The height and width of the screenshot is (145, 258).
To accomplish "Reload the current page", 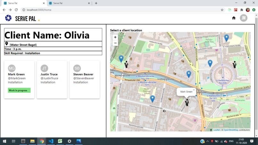I will tap(16, 10).
